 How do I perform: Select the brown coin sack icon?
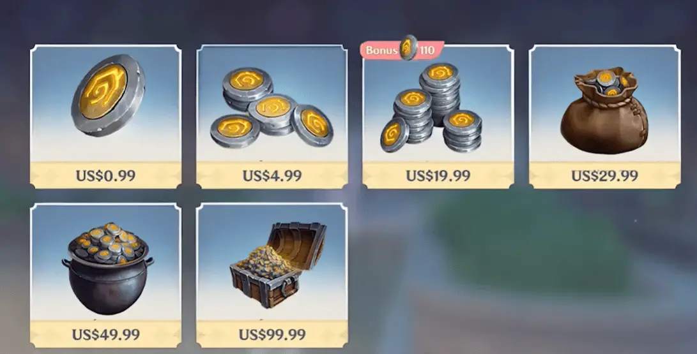[x=604, y=111]
